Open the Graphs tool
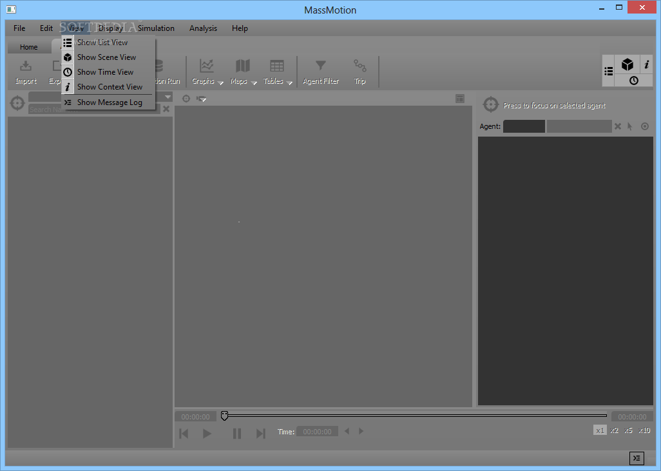 pos(203,72)
